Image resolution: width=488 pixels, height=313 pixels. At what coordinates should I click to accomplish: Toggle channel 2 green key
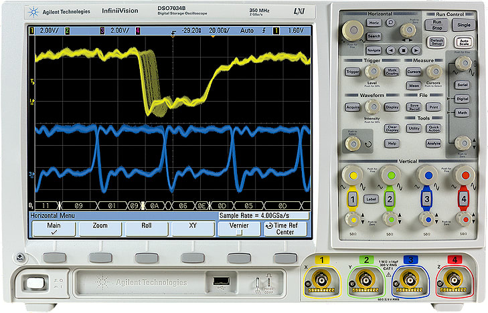click(x=390, y=199)
